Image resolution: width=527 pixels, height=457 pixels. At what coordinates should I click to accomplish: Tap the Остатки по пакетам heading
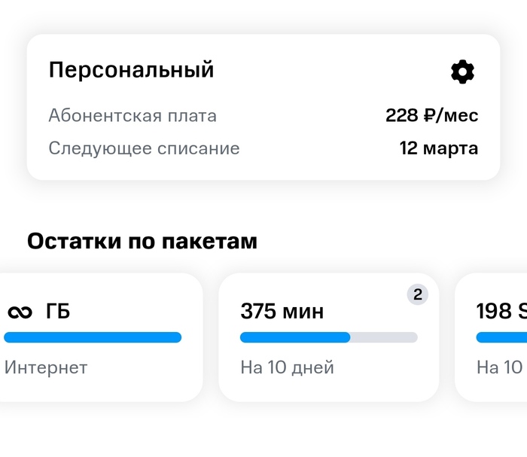142,241
